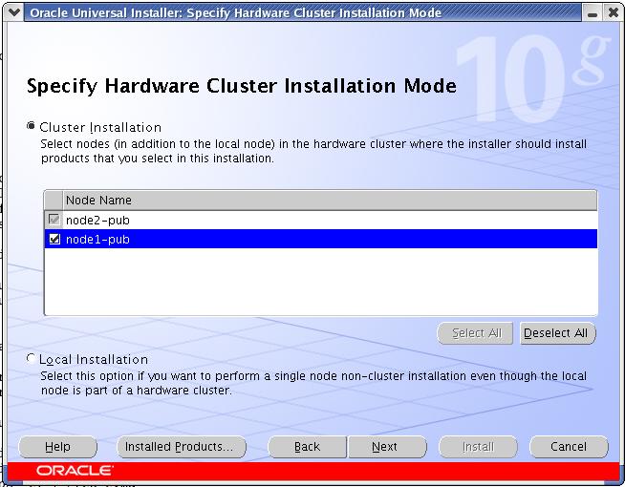625x487 pixels.
Task: Toggle the node2-pub checkbox
Action: pyautogui.click(x=54, y=220)
